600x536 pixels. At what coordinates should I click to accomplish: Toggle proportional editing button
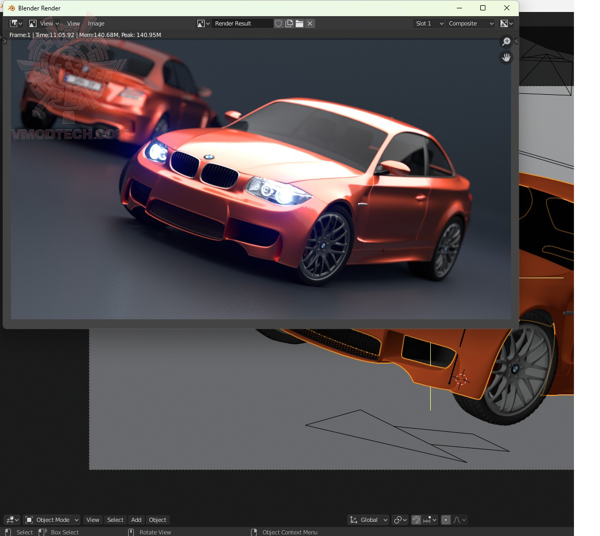tap(446, 519)
